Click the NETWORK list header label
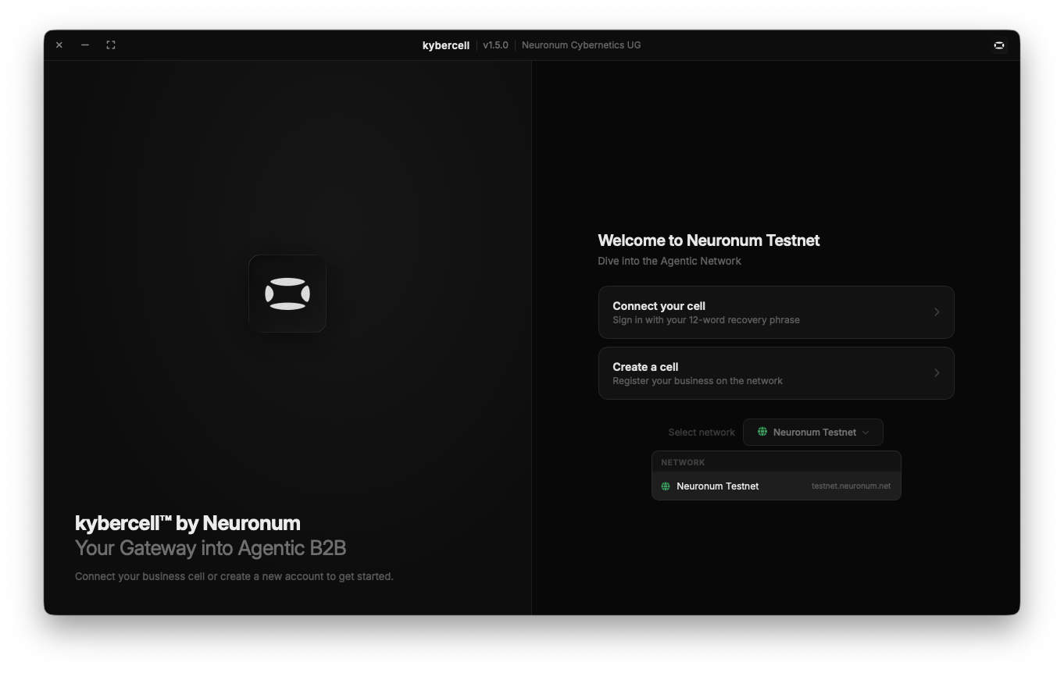Viewport: 1064px width, 673px height. (x=683, y=462)
